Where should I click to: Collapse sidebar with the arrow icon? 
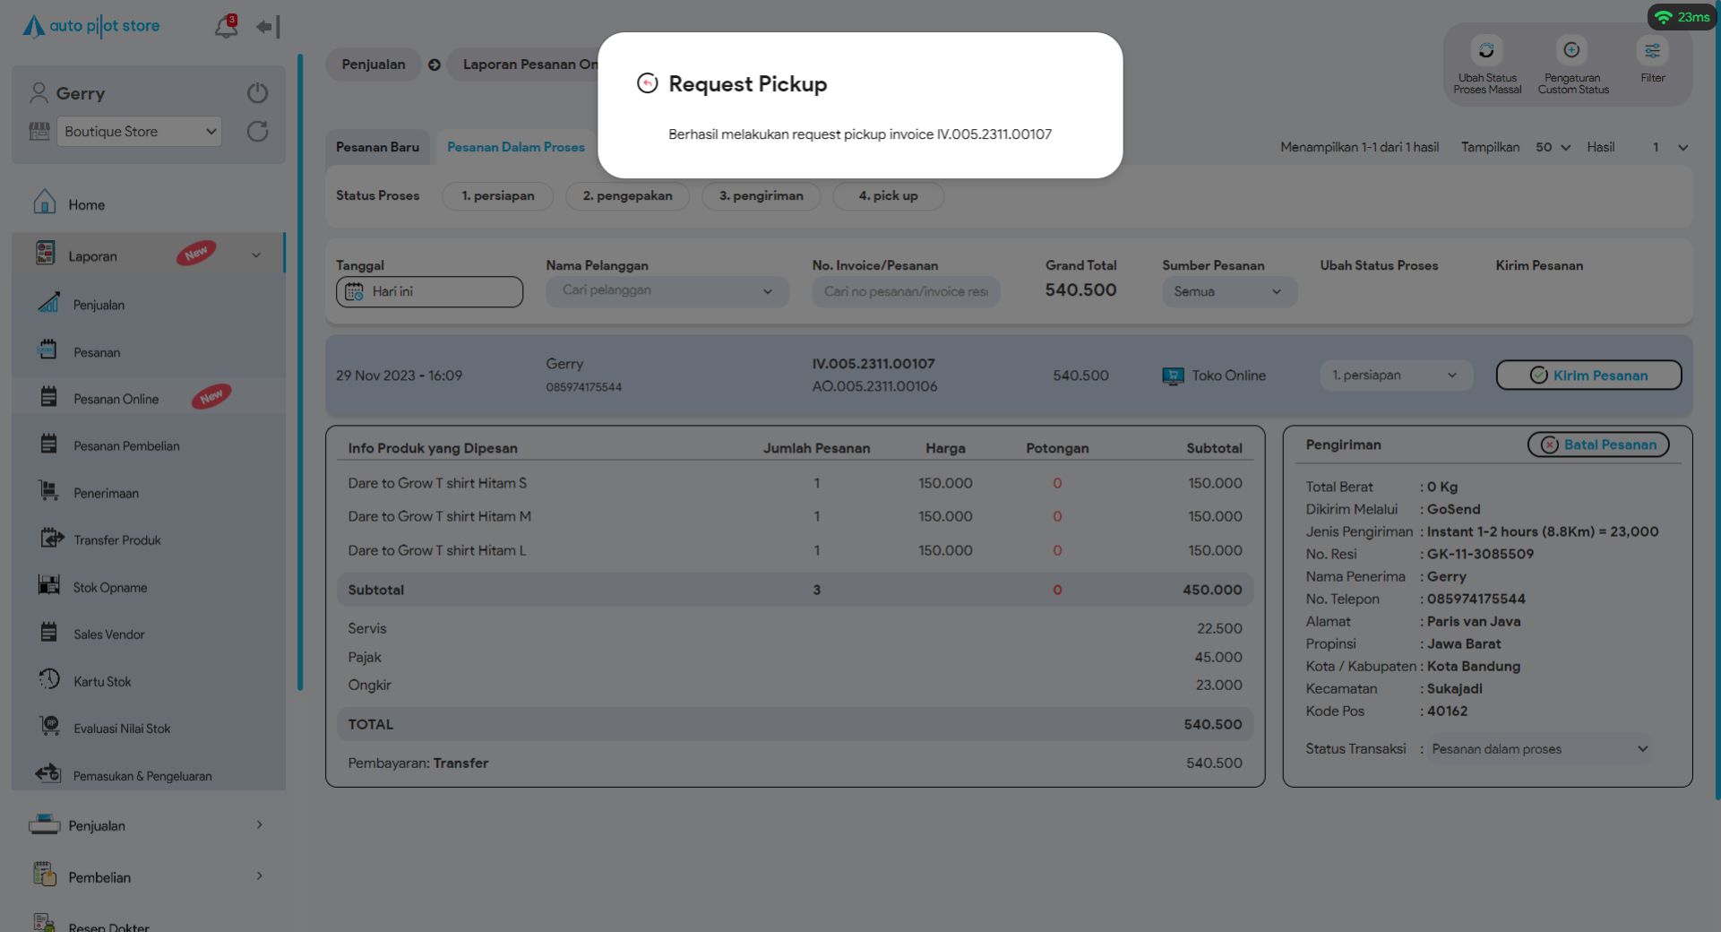(268, 27)
